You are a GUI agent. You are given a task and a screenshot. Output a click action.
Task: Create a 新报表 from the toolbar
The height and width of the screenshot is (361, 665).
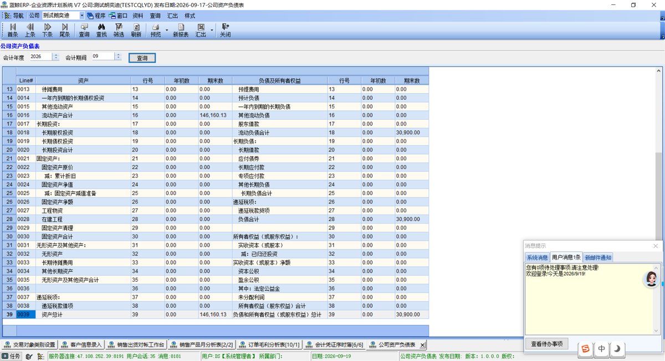click(x=181, y=30)
